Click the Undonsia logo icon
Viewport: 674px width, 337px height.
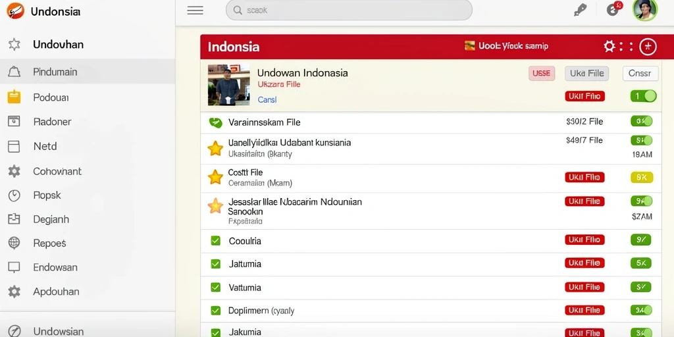[16, 11]
